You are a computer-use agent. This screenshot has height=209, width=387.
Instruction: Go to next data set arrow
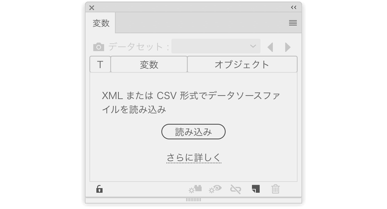tap(287, 47)
